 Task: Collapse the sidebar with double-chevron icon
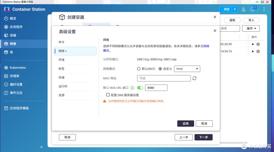tap(42, 147)
